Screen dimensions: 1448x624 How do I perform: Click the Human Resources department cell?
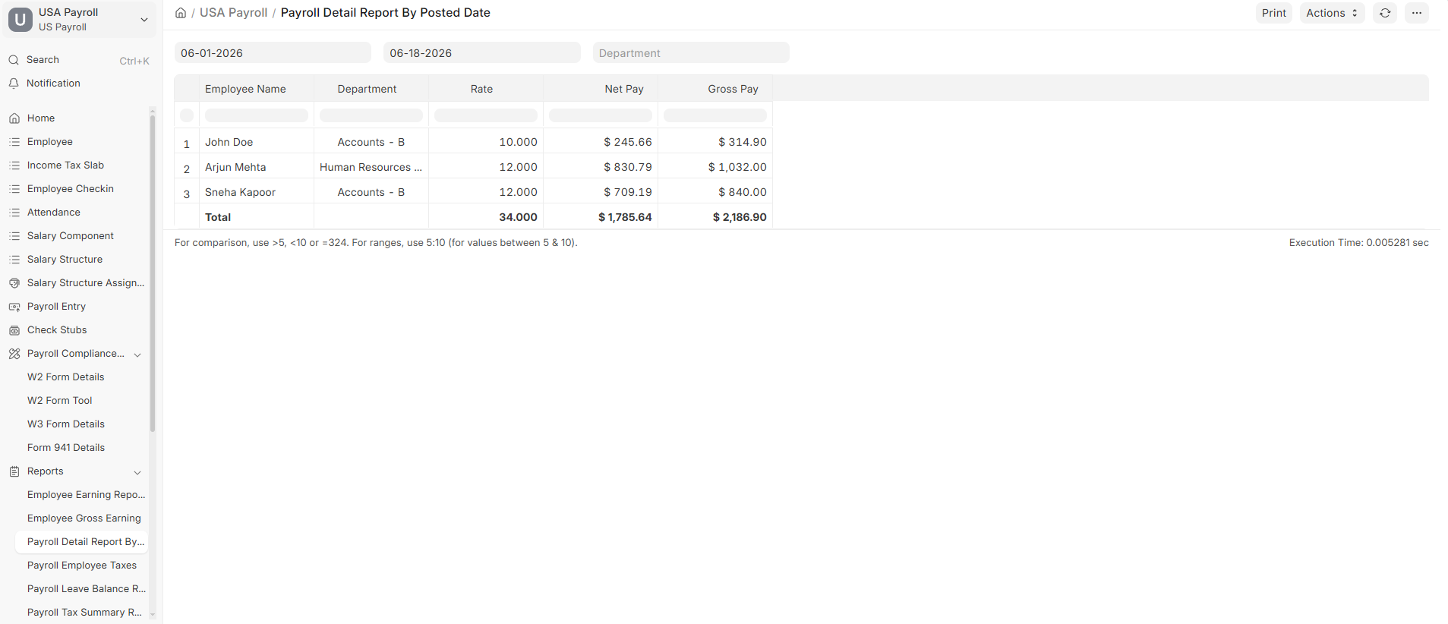click(x=371, y=167)
